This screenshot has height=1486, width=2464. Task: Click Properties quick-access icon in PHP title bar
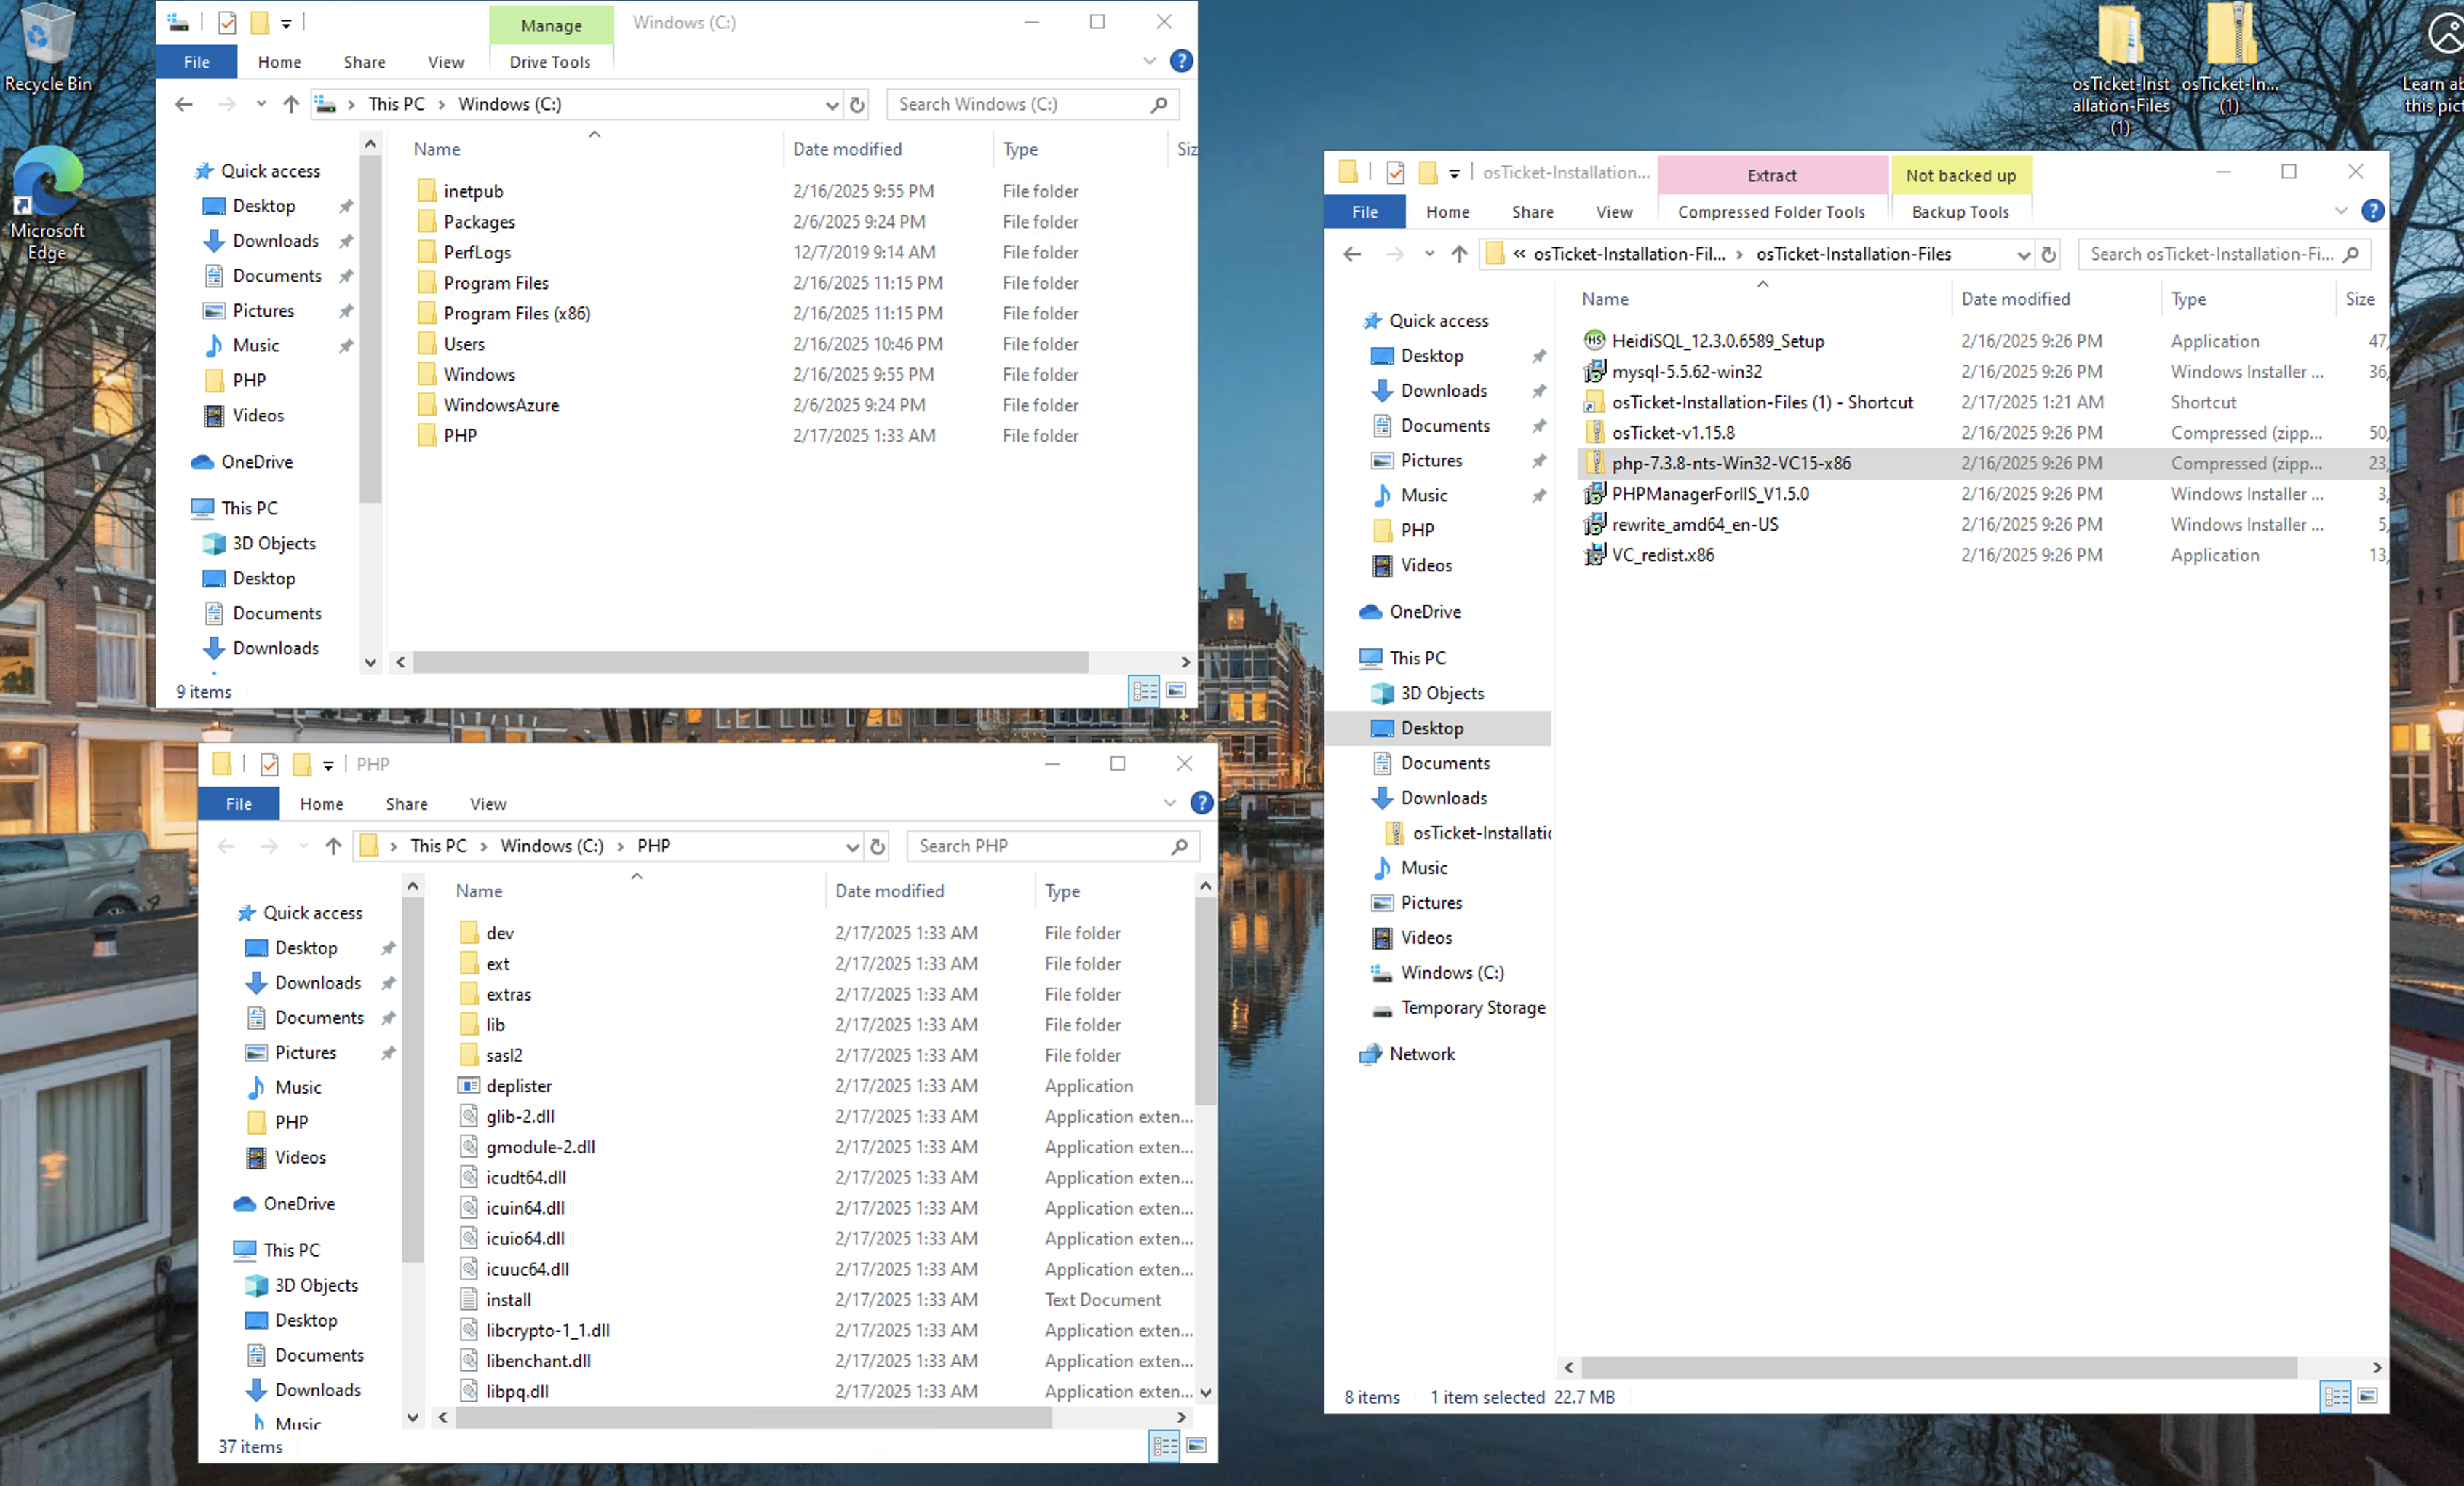pyautogui.click(x=269, y=764)
